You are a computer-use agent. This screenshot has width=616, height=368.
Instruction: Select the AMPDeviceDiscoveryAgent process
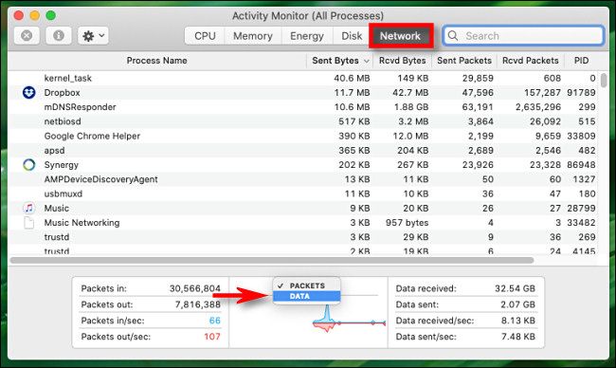pyautogui.click(x=101, y=179)
